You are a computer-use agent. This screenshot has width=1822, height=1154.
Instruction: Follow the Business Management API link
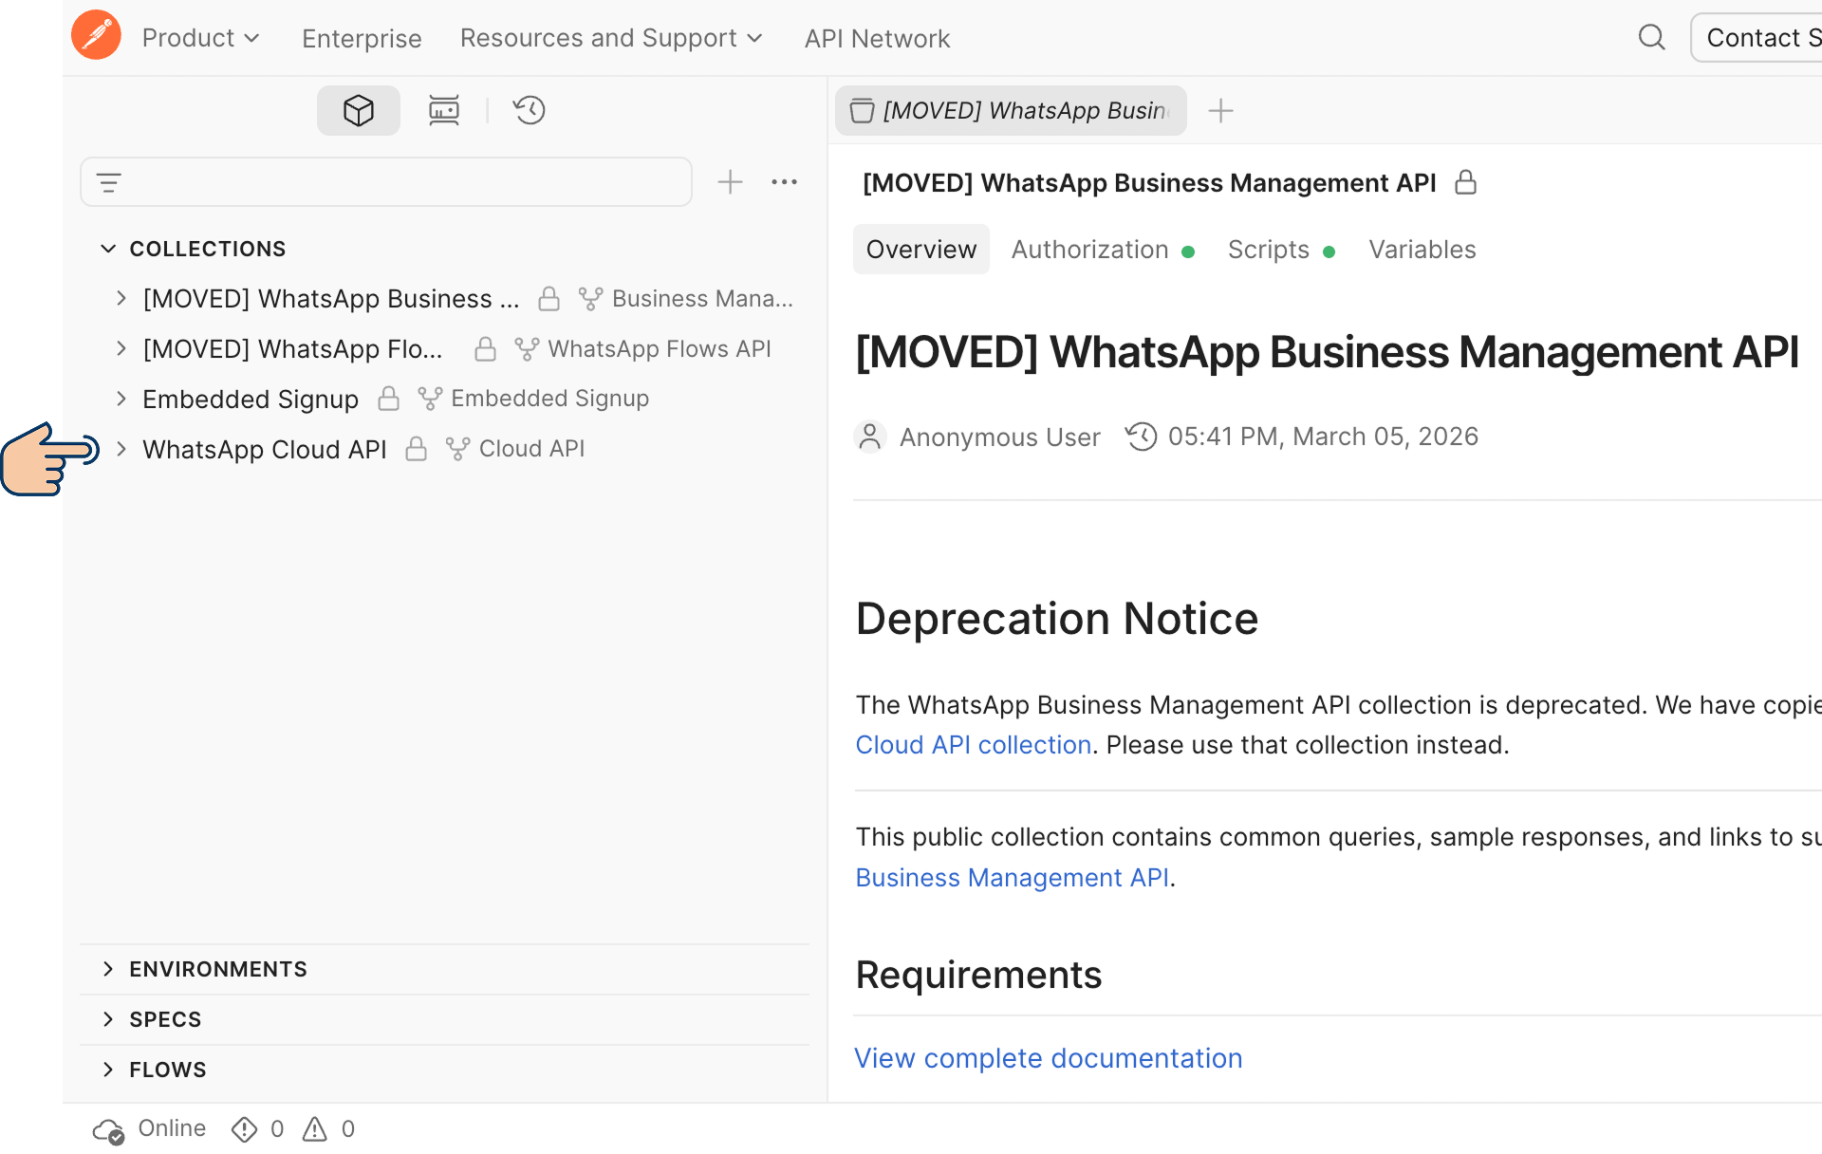pos(1013,878)
